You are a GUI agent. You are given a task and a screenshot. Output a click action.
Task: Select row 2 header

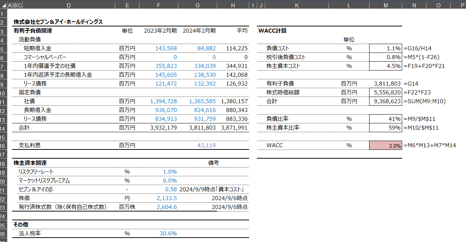click(3, 22)
